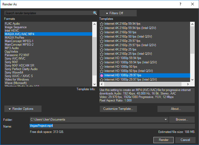
Task: Click Templates horizontal scroll left arrow
Action: pos(102,84)
